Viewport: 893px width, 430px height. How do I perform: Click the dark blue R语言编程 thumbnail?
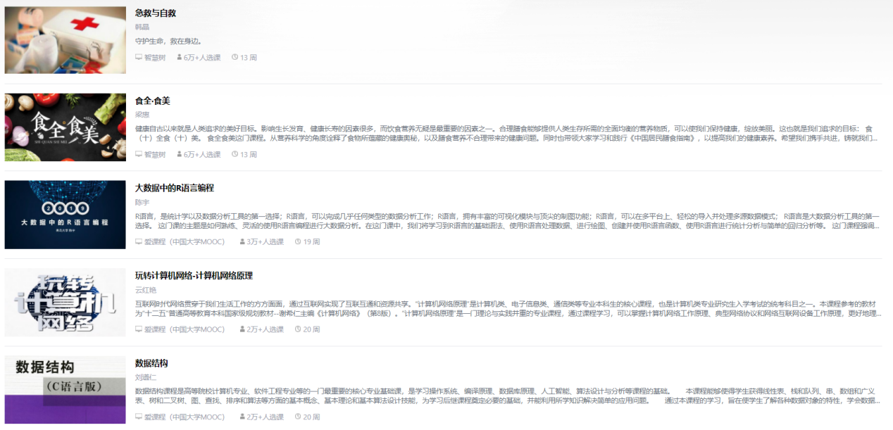pyautogui.click(x=65, y=215)
